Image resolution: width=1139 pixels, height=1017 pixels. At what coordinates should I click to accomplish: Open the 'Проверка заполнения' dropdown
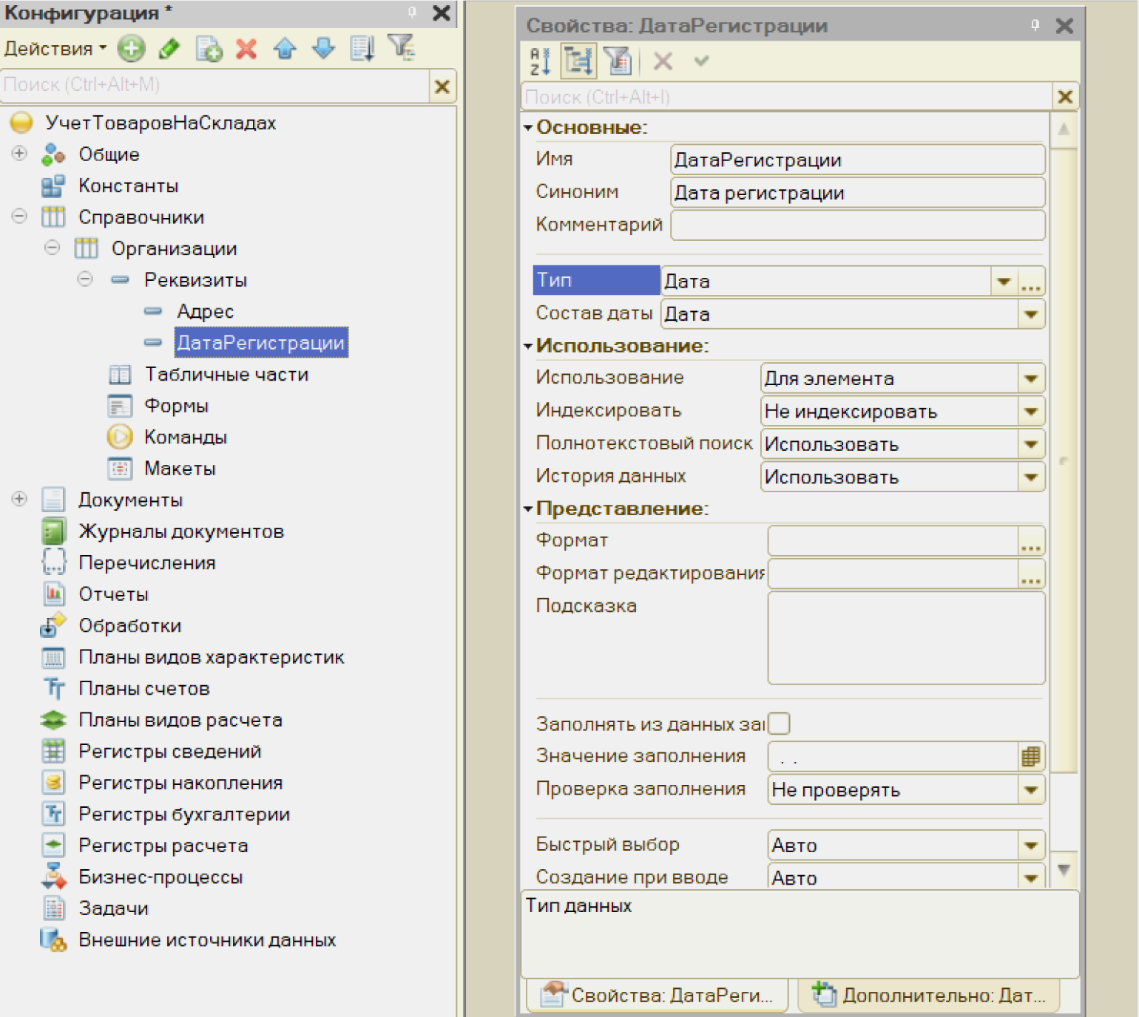pos(1030,790)
